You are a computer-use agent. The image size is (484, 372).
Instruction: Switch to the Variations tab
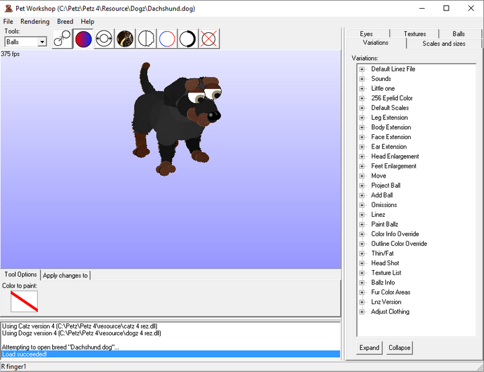(375, 43)
